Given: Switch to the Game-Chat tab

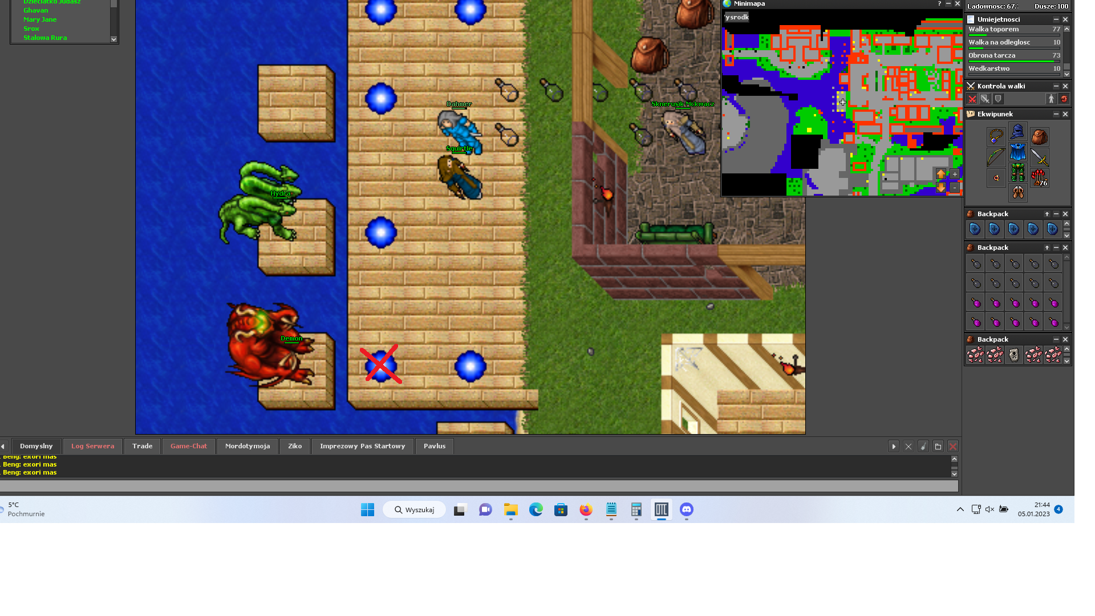Looking at the screenshot, I should [x=189, y=446].
